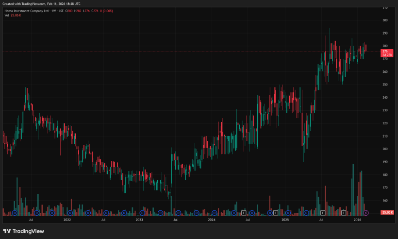Click the 2026 time axis label
Viewport: 398px width, 239px height.
[357, 220]
